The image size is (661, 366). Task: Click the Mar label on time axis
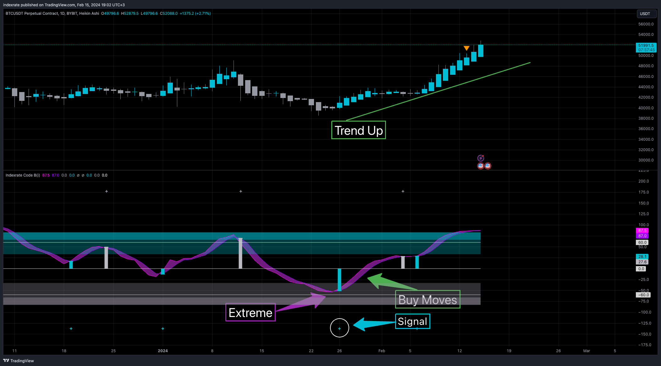[x=587, y=351]
